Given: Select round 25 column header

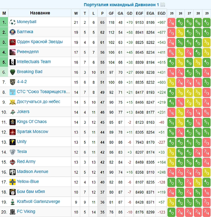Looking at the screenshot, I should (172, 13).
